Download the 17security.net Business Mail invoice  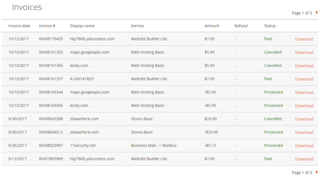click(x=304, y=146)
